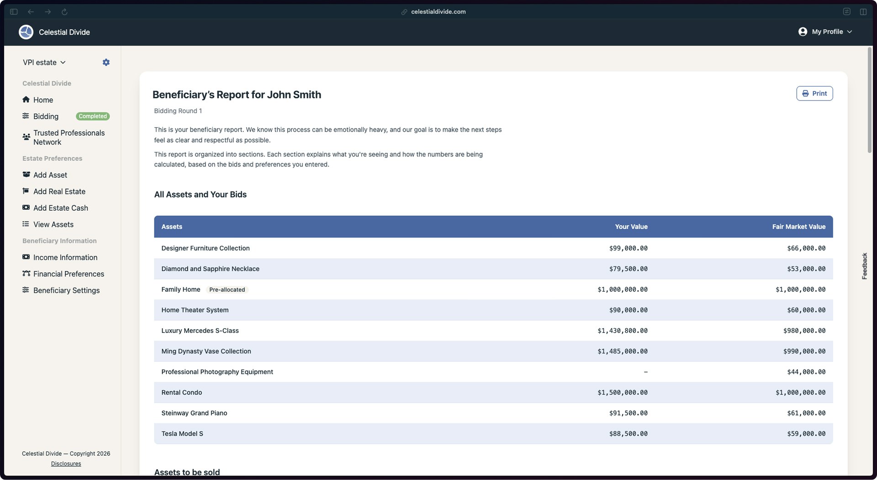Click the Your Value column header
This screenshot has width=877, height=480.
[x=631, y=226]
